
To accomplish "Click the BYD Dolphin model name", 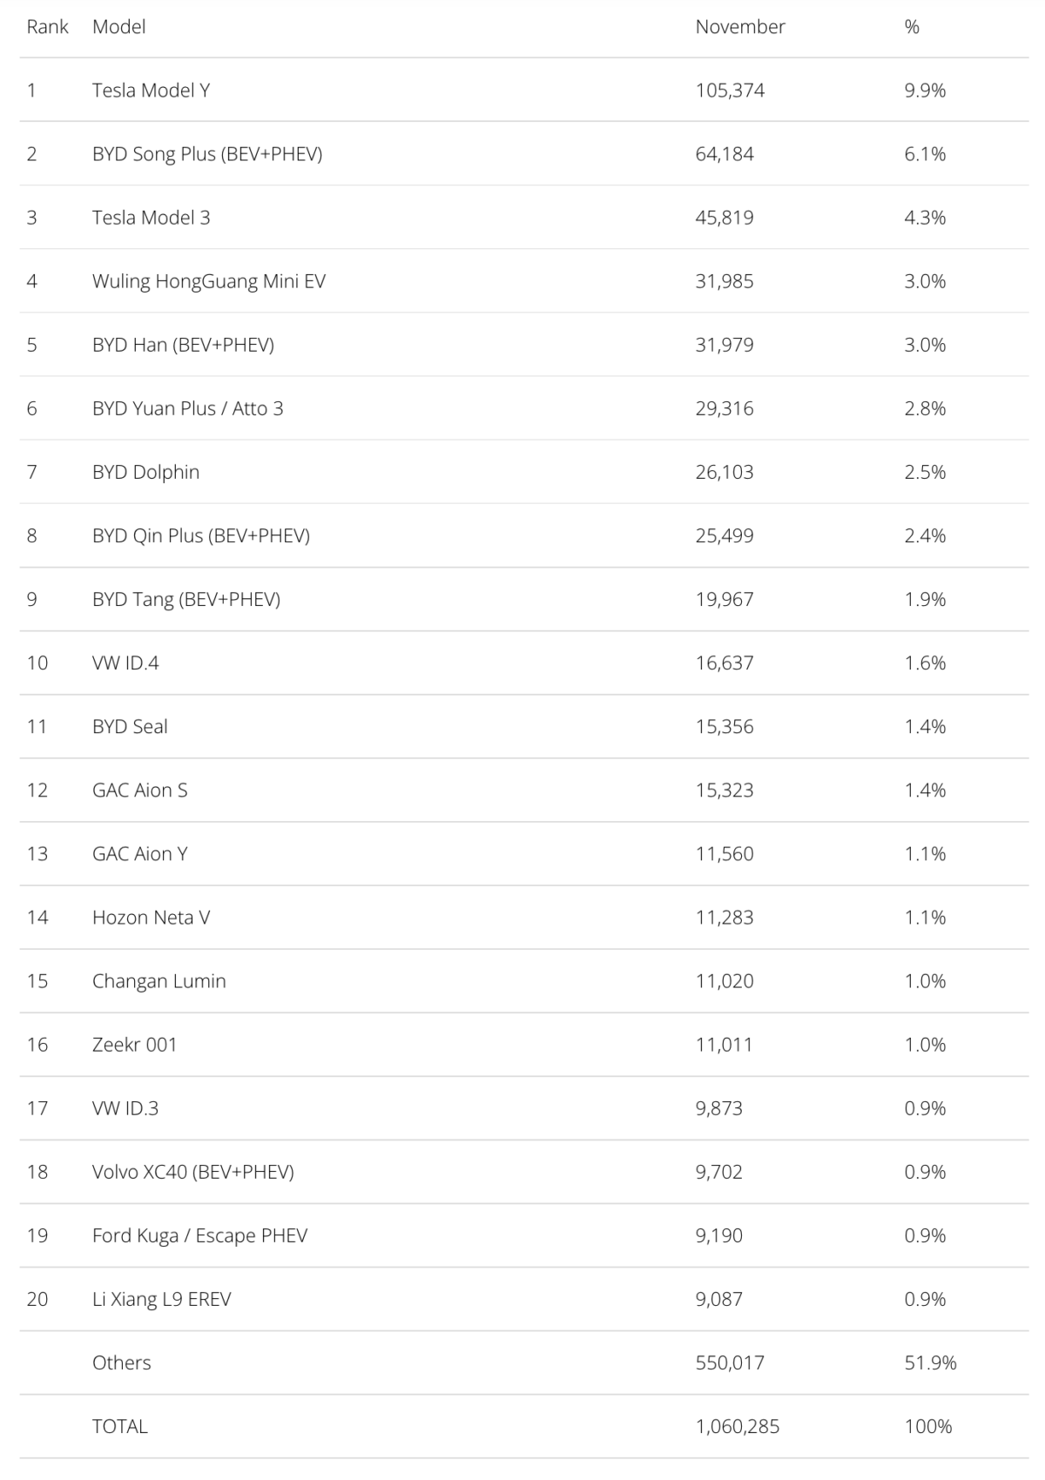I will point(145,472).
